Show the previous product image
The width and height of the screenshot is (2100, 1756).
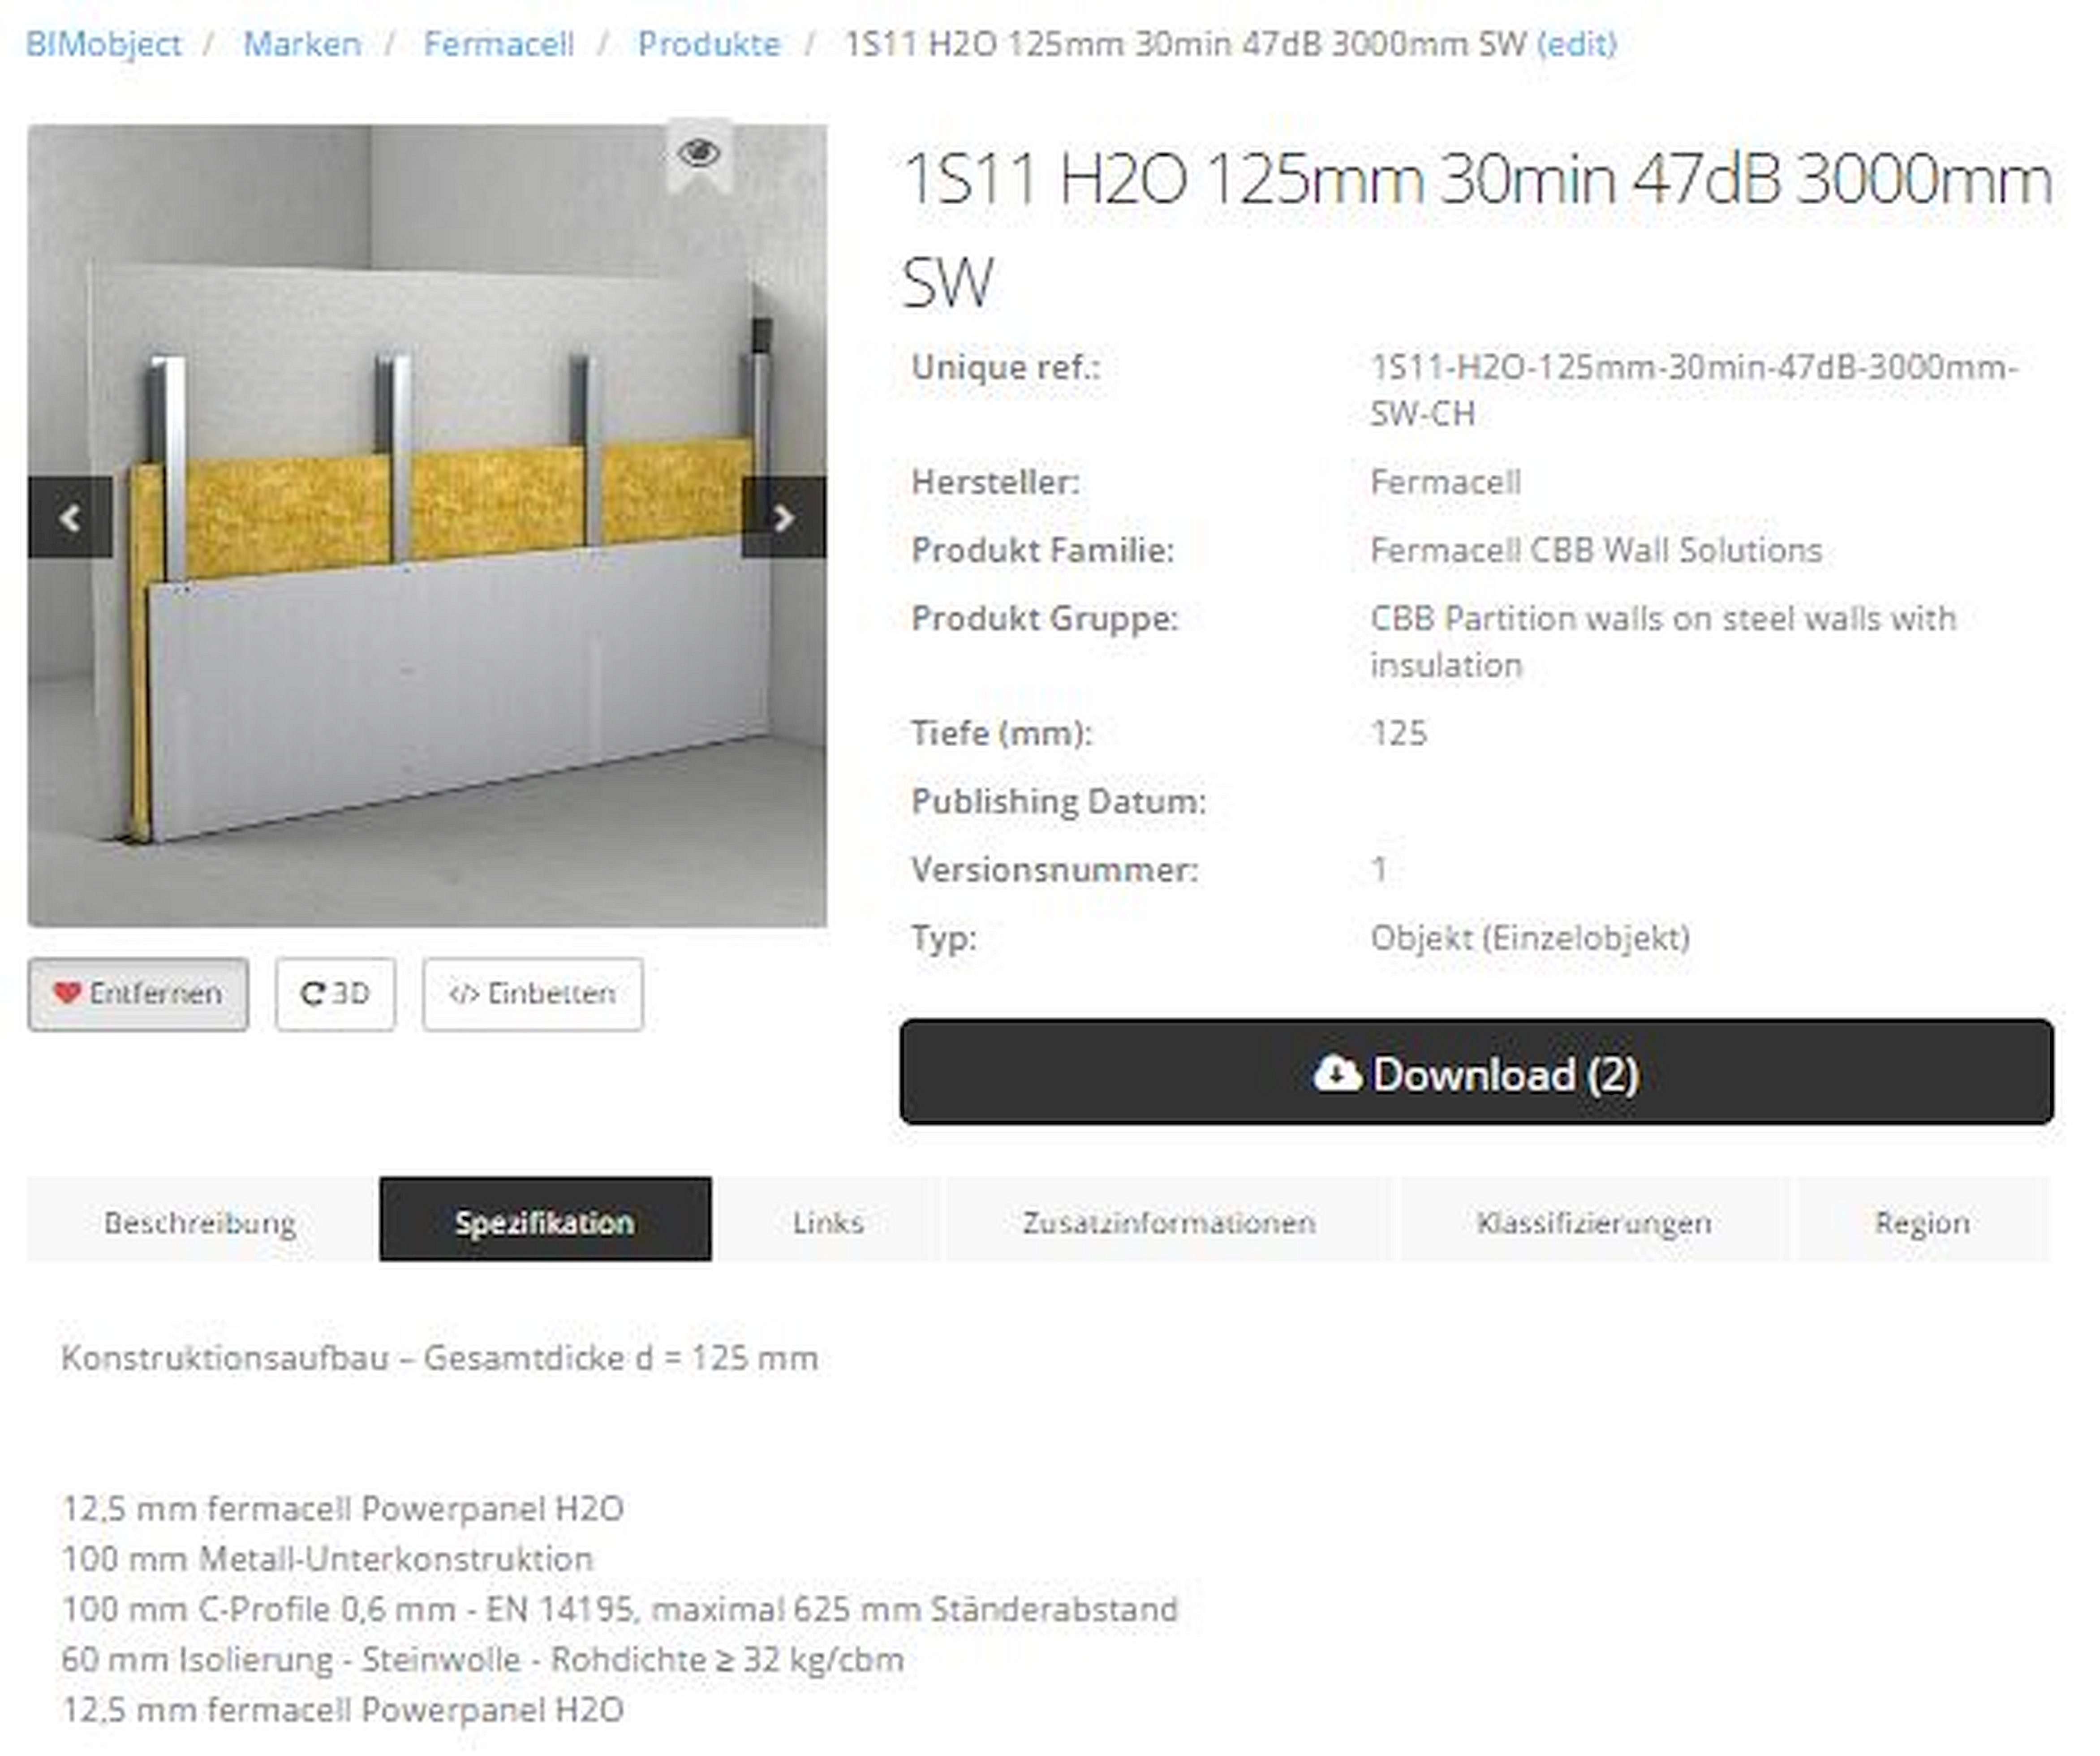(x=70, y=517)
